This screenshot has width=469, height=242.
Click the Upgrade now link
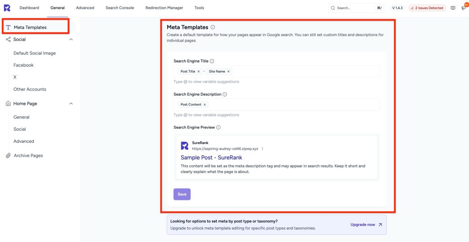point(366,225)
